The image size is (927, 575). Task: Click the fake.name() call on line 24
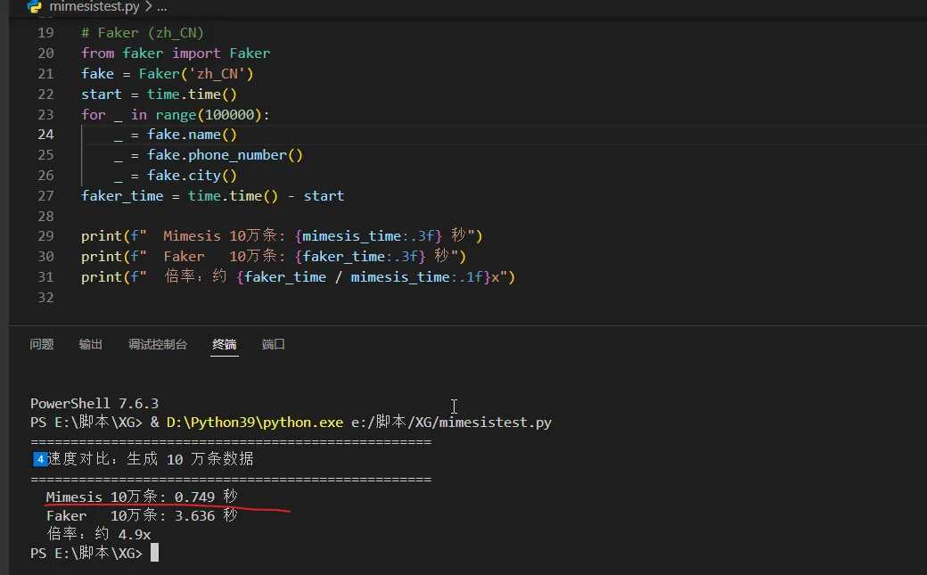pos(192,135)
